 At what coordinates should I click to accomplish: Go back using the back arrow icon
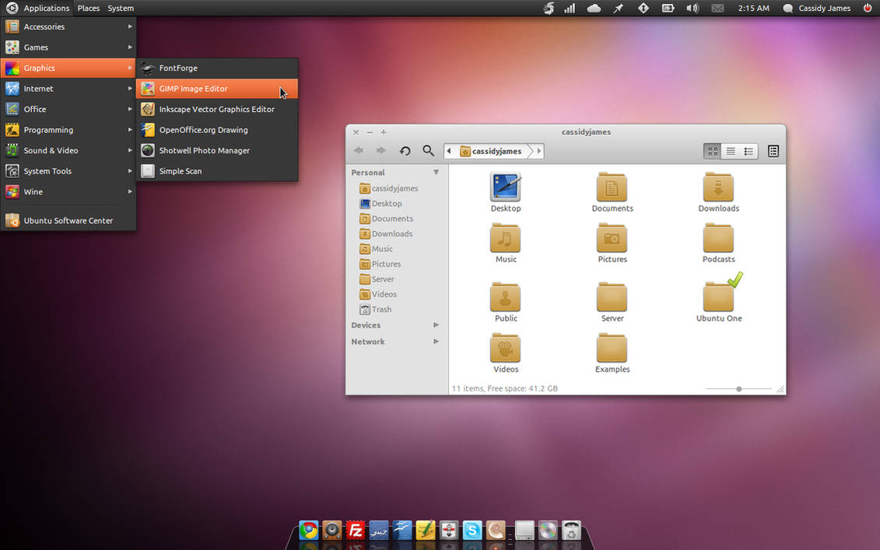pos(358,150)
